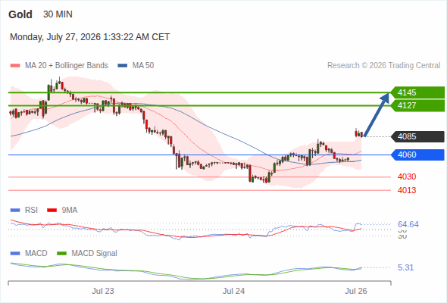Click the 'MA 50' legend label
The height and width of the screenshot is (303, 447).
tap(143, 66)
